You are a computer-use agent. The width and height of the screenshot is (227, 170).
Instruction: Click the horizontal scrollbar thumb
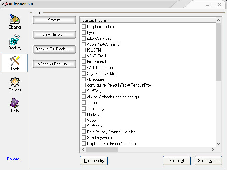(x=102, y=149)
